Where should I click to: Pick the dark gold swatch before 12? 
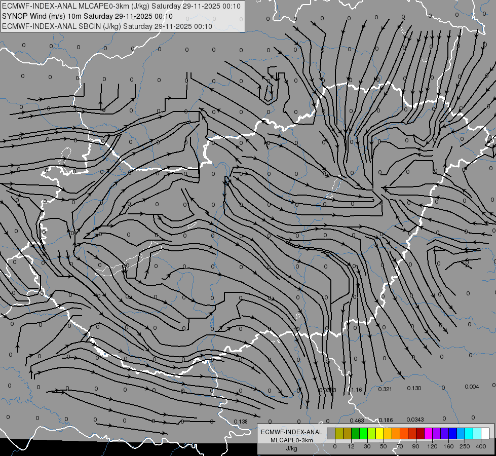pos(348,433)
